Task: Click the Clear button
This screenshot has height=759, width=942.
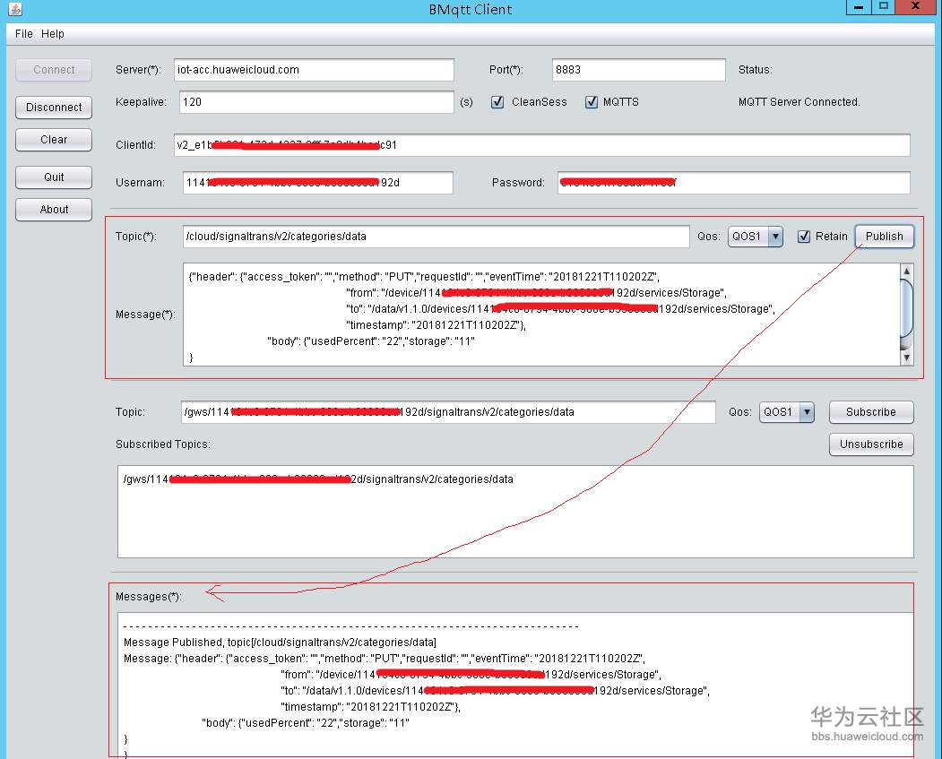Action: 54,139
